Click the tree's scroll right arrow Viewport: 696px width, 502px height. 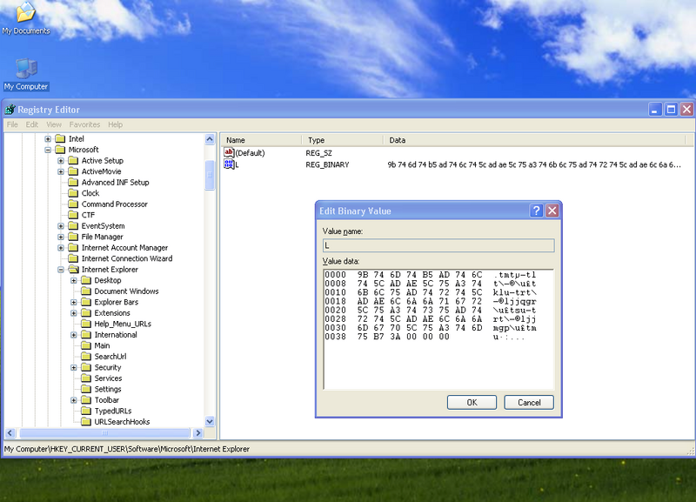tap(198, 432)
